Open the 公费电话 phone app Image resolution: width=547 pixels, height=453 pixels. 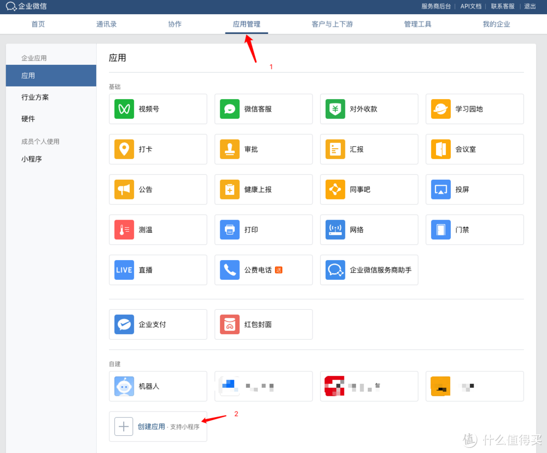263,270
